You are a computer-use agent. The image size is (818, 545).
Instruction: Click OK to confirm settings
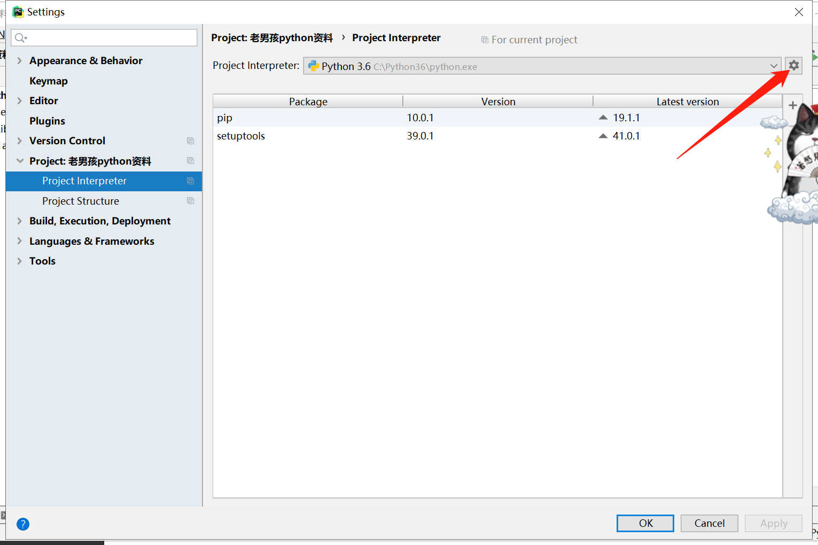click(x=645, y=523)
